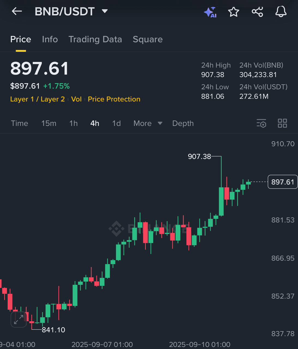Add pair to favorites with star icon
Screen dimensions: 298x349
coord(234,12)
